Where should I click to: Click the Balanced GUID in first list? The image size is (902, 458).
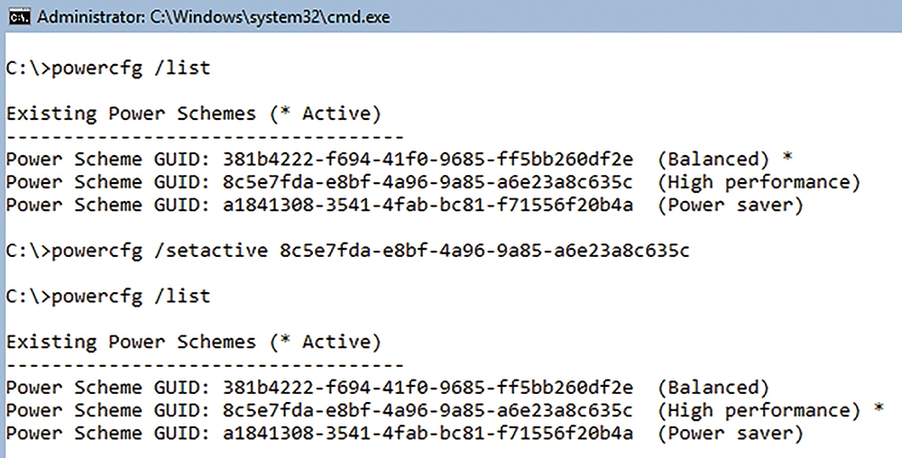tap(428, 160)
